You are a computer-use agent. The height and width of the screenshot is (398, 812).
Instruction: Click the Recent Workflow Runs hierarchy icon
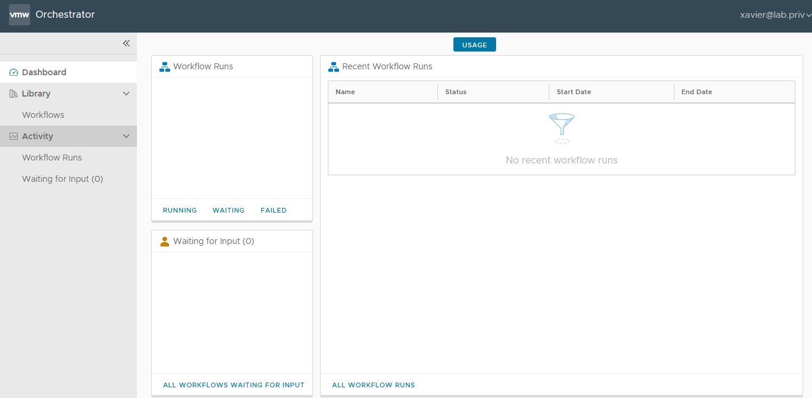pyautogui.click(x=334, y=66)
